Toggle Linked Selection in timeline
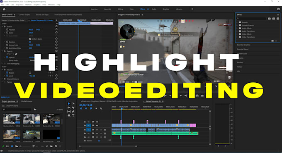 tap(91, 108)
